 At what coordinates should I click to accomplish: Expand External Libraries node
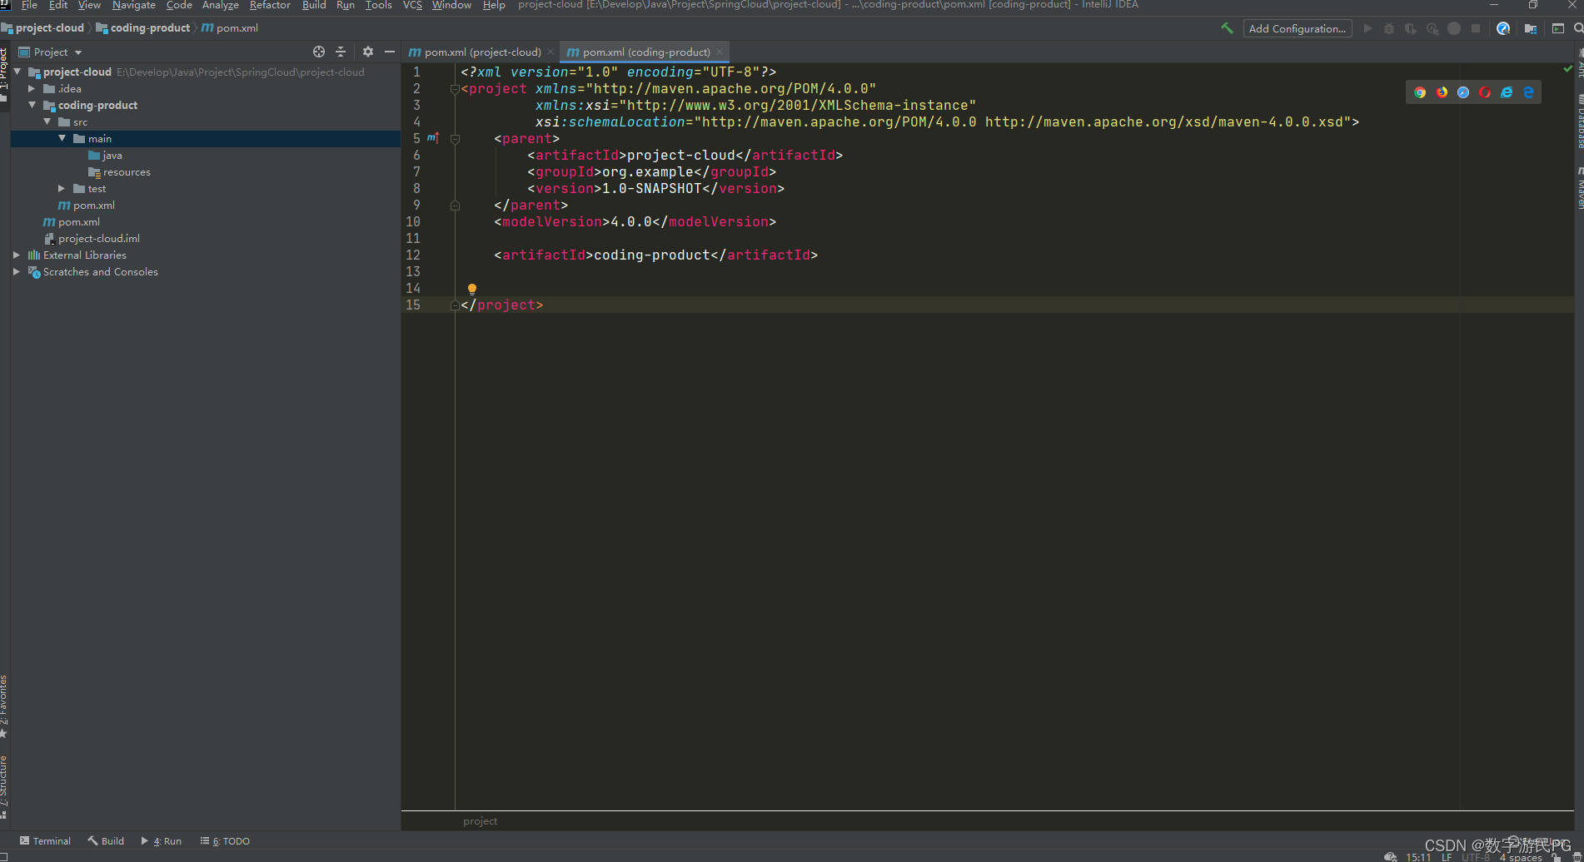17,255
